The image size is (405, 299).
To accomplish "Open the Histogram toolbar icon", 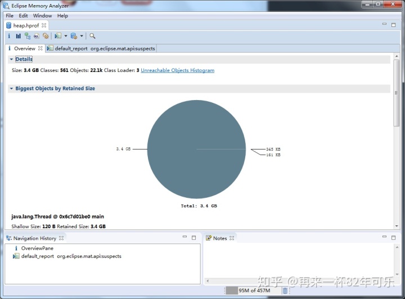I will tap(19, 36).
